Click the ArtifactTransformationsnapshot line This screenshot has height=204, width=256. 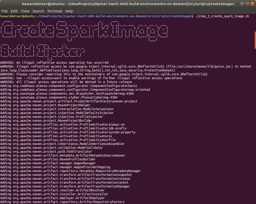click(66, 175)
